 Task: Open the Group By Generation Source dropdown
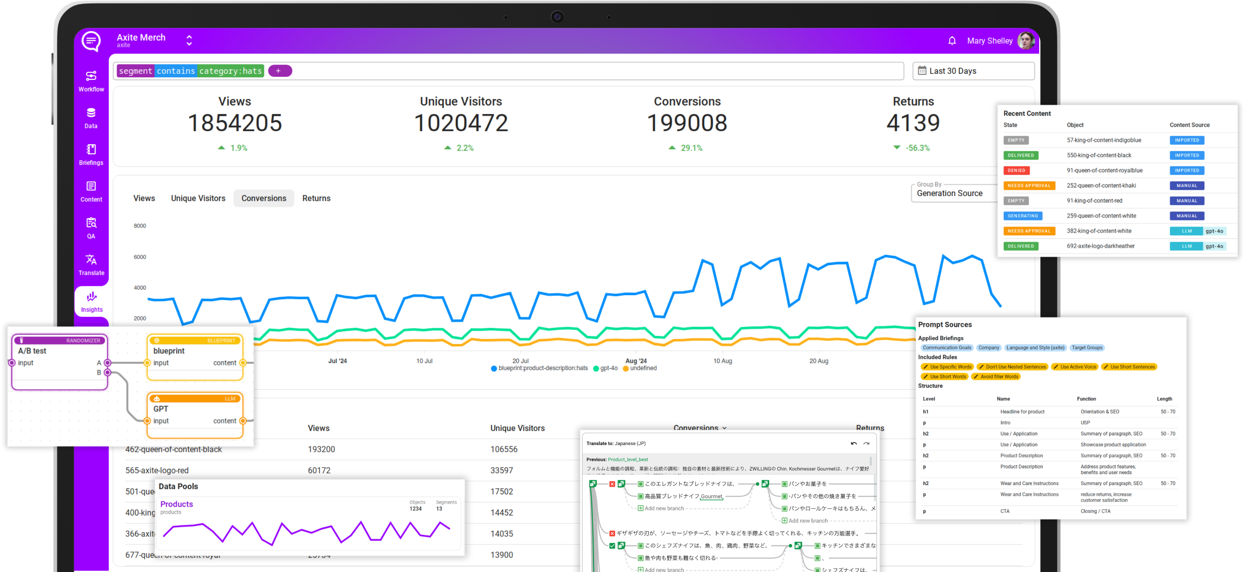(x=955, y=193)
